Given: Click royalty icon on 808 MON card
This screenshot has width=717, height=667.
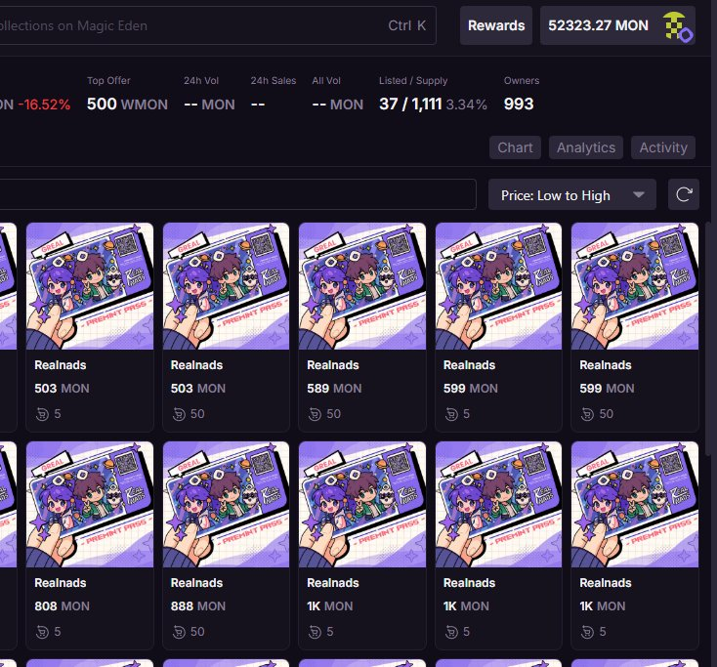Looking at the screenshot, I should click(x=42, y=632).
